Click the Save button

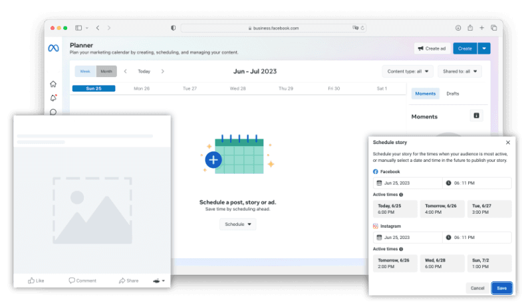click(501, 288)
